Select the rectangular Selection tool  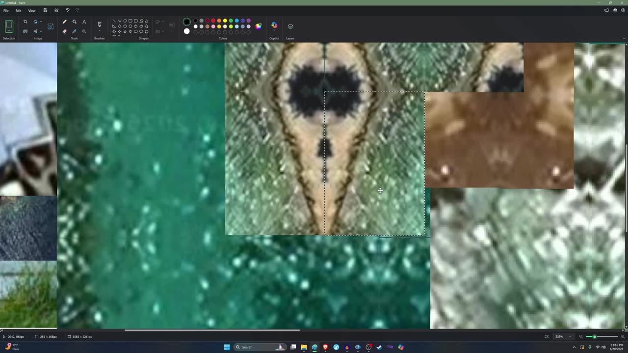click(9, 25)
